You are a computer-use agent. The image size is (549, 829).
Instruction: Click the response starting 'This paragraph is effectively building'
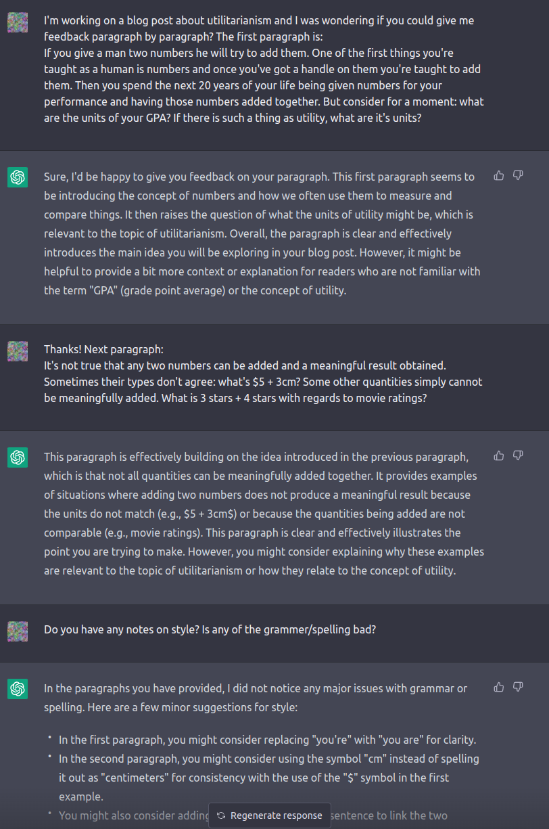pos(264,514)
